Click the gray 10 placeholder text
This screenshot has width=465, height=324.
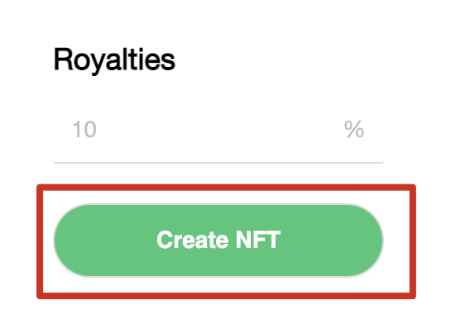tap(84, 130)
